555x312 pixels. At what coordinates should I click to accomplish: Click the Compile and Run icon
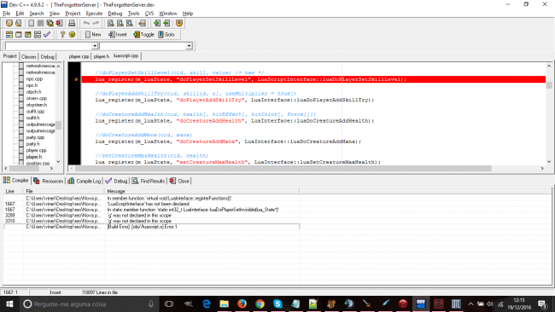28,35
